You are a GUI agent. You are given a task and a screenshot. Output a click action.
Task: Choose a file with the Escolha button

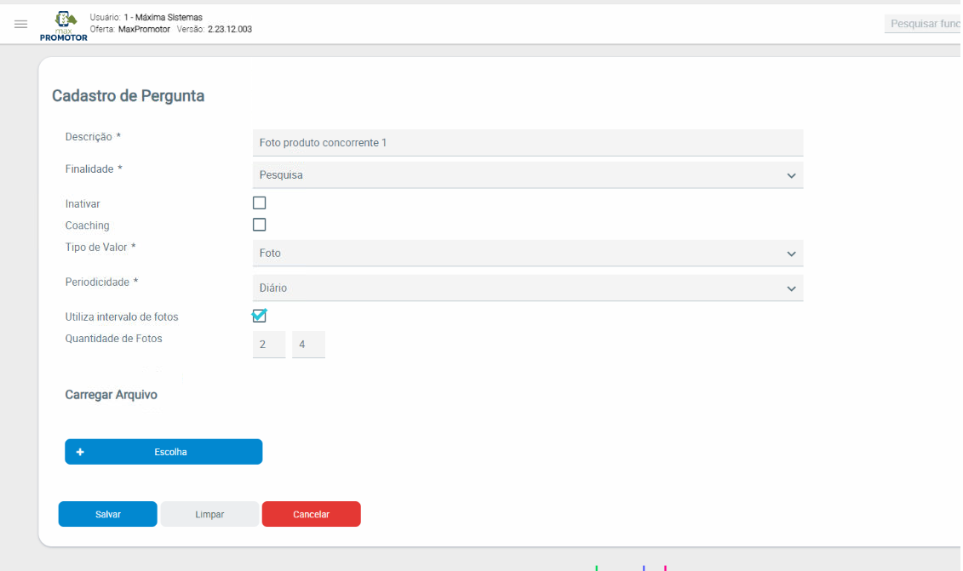[x=163, y=452]
